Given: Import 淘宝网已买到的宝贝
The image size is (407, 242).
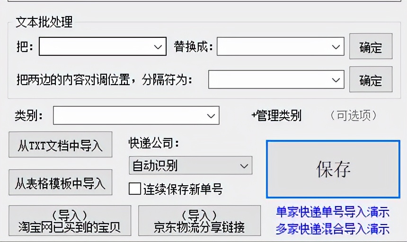Looking at the screenshot, I should coord(70,221).
